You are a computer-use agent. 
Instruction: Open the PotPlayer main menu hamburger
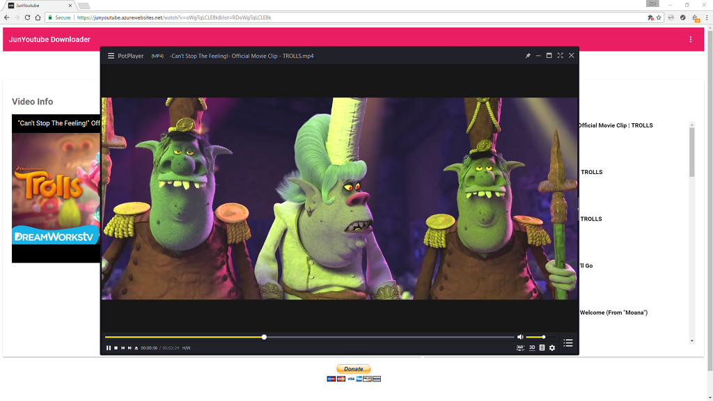click(x=111, y=56)
